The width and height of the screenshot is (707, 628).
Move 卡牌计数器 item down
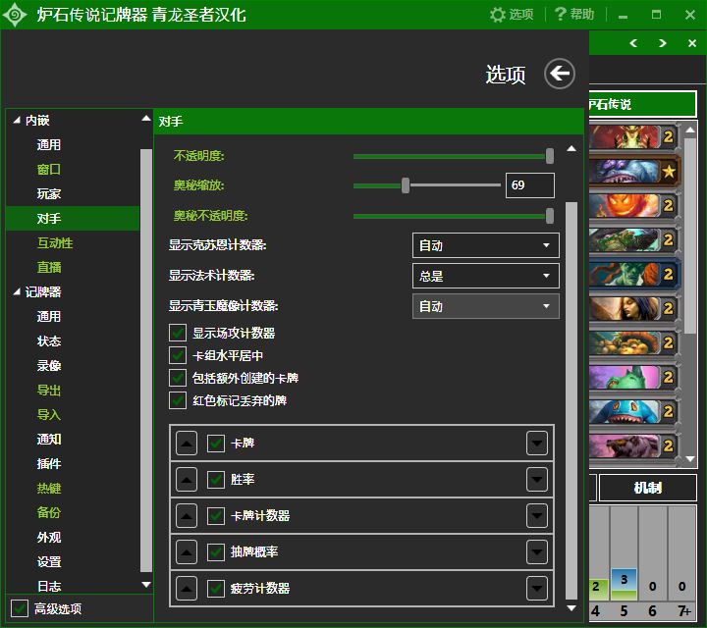(536, 516)
